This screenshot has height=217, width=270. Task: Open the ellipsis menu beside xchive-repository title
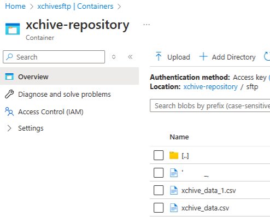[146, 25]
